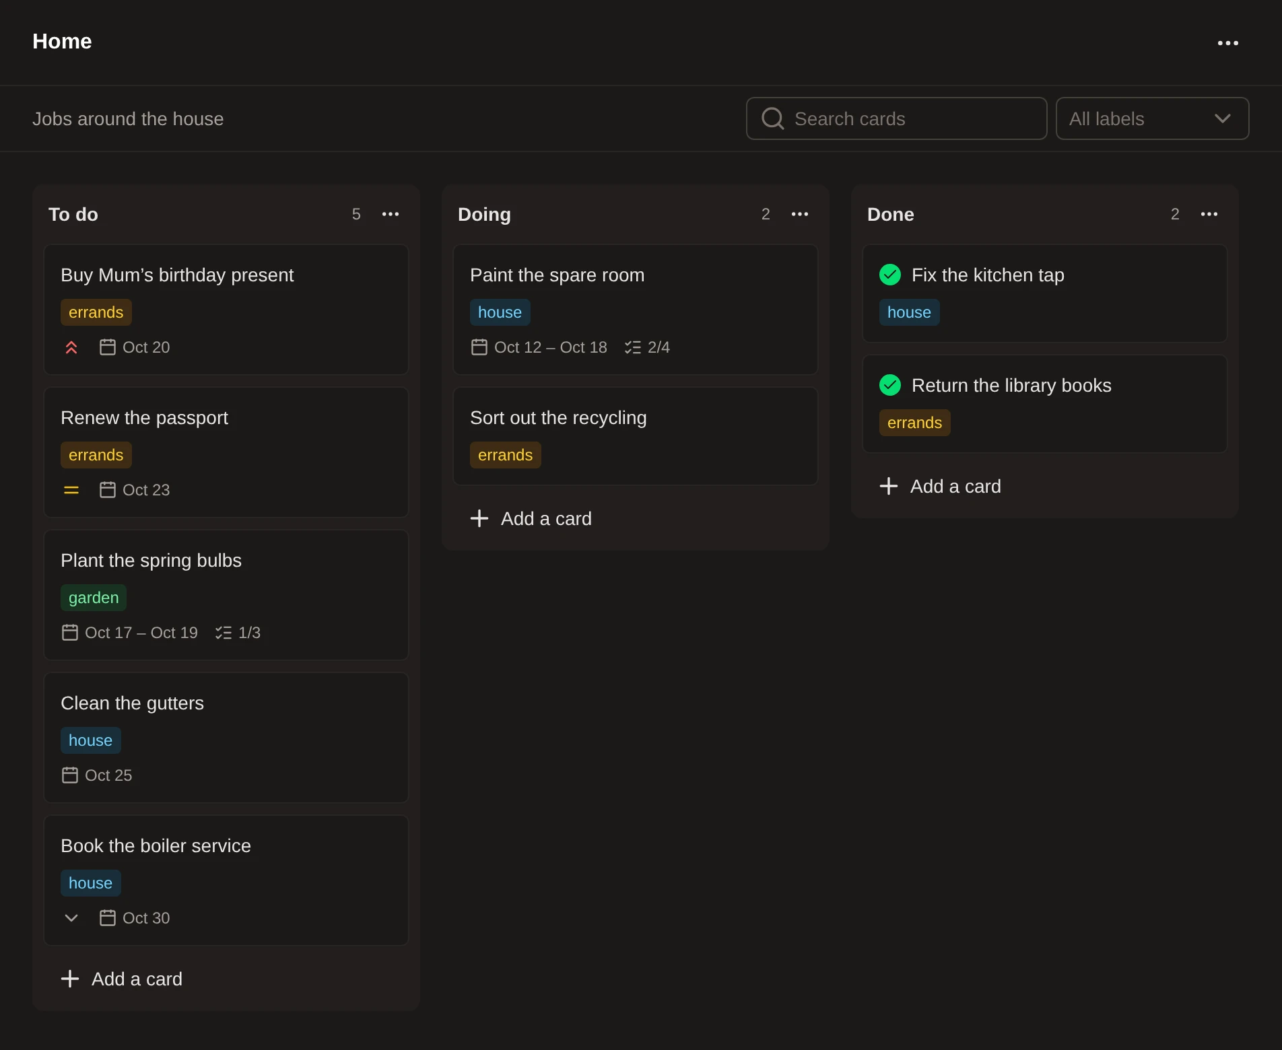Click the calendar icon beside Oct 17 – Oct 19

coord(70,633)
